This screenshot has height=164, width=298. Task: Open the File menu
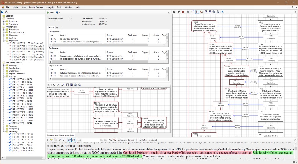8,7
